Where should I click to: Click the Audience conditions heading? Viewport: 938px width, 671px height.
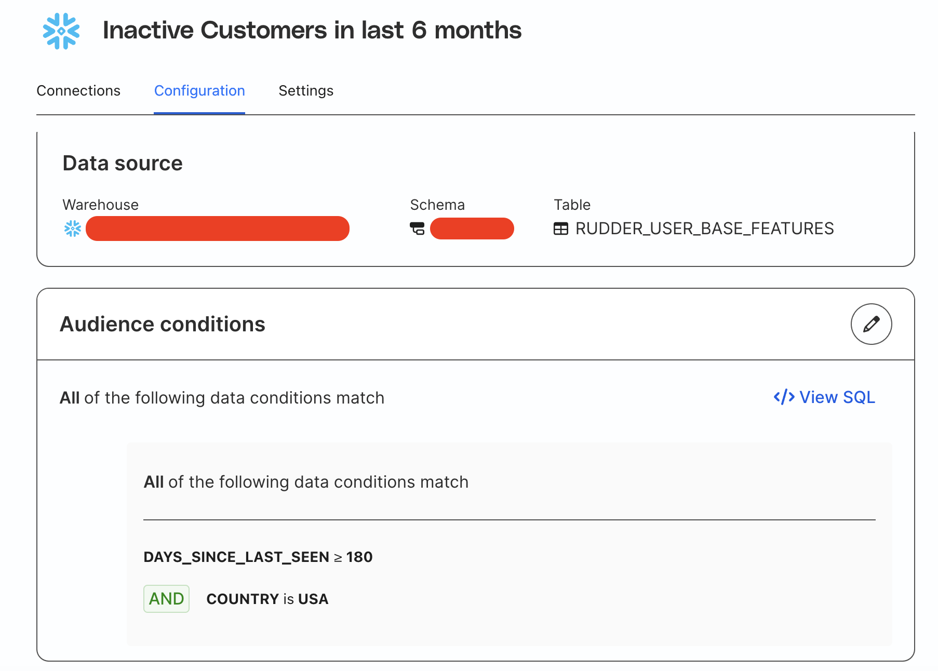(x=163, y=324)
